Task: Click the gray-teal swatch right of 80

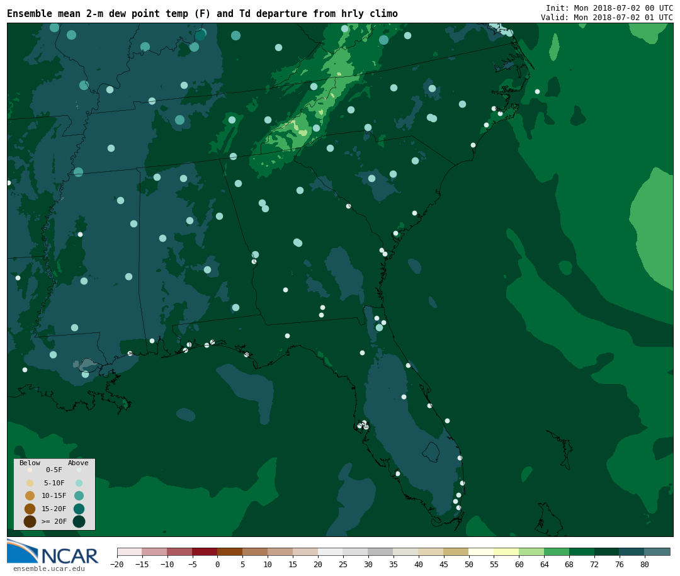Action: [x=657, y=551]
